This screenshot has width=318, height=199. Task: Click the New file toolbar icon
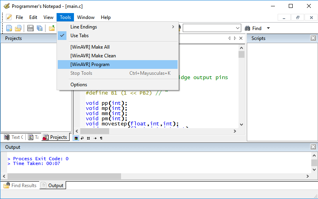tap(9, 28)
